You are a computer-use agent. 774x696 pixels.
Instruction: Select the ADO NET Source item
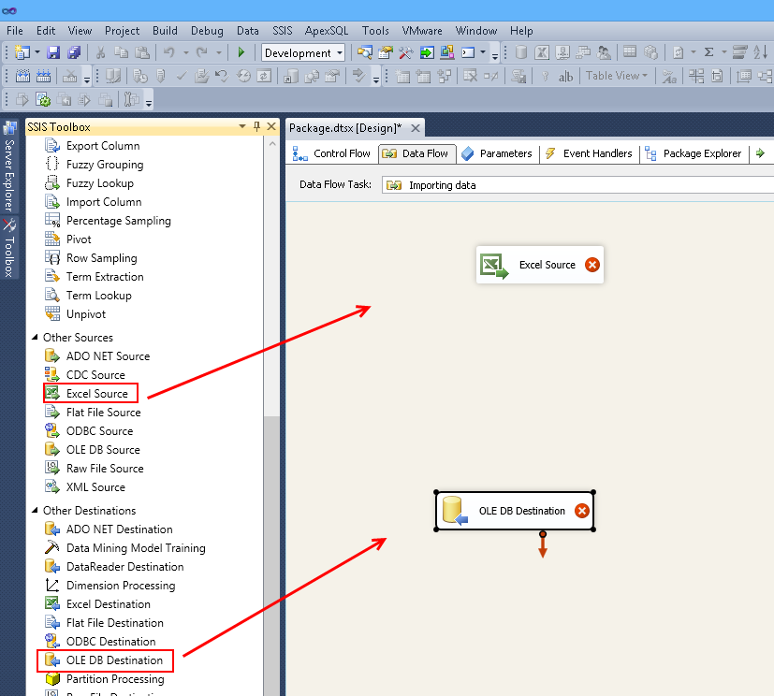[x=108, y=356]
